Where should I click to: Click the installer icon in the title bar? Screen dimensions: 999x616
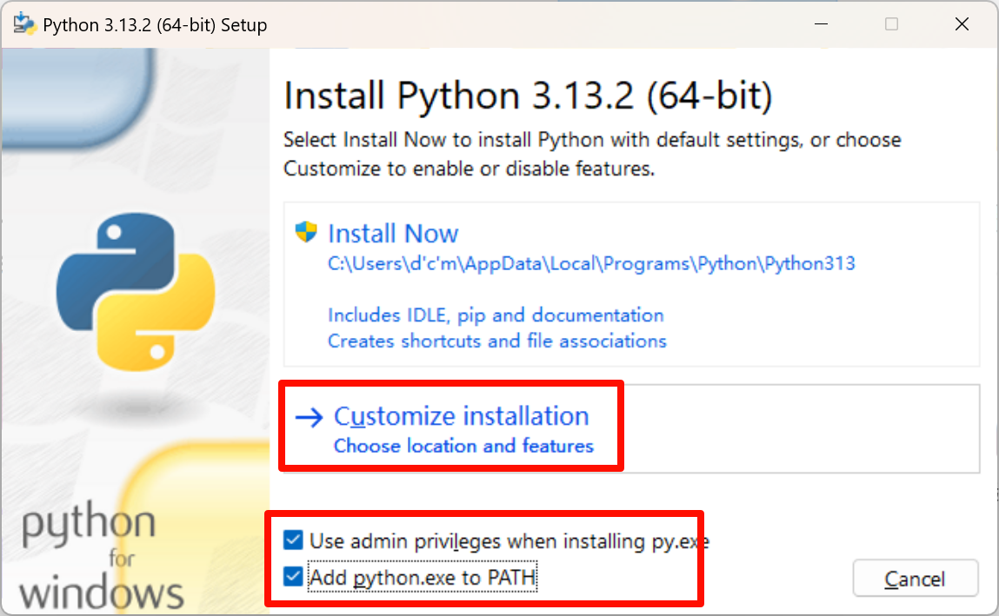pos(23,24)
